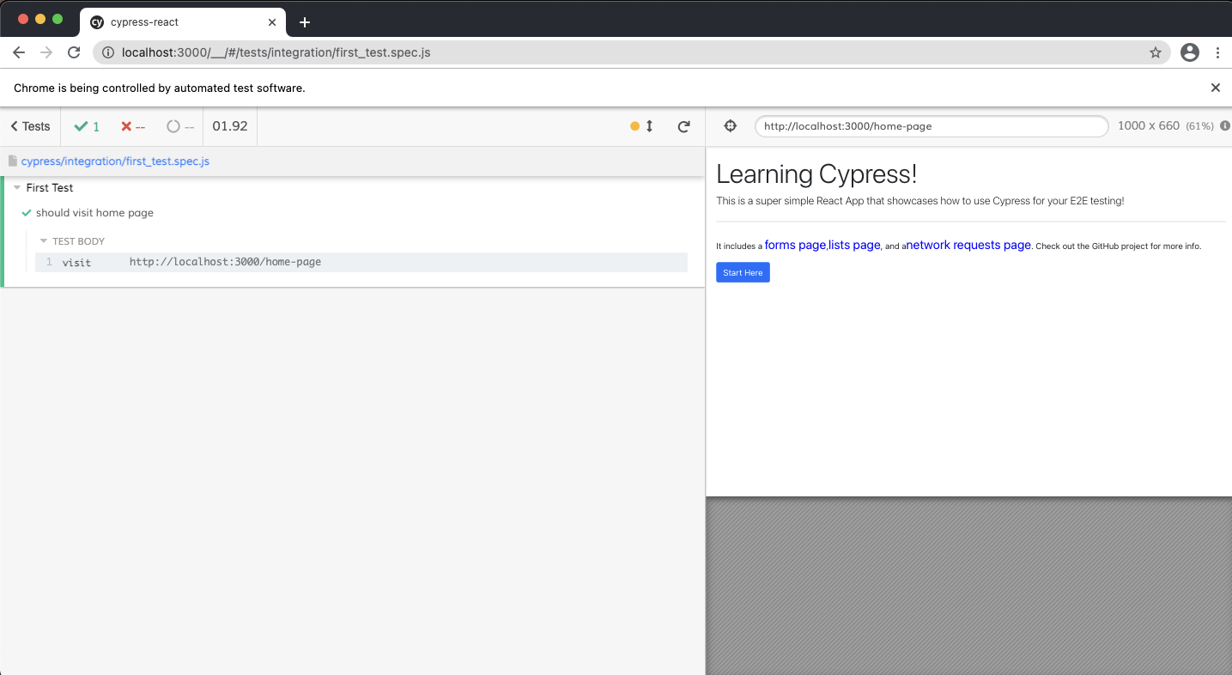Click the Chrome bookmark star icon
1232x675 pixels.
click(1156, 52)
